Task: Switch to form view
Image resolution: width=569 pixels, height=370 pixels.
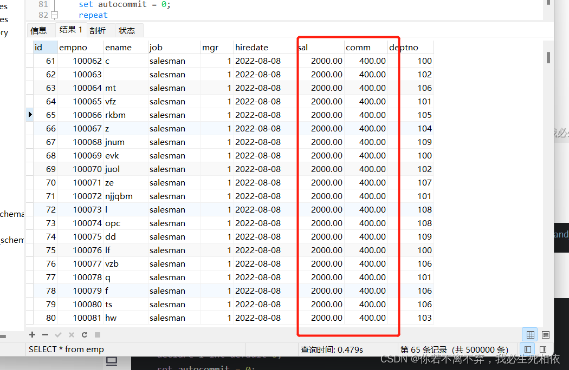Action: [x=545, y=335]
